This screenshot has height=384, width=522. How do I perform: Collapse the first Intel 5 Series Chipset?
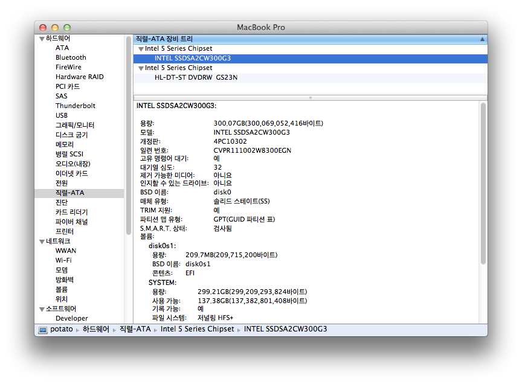point(141,49)
